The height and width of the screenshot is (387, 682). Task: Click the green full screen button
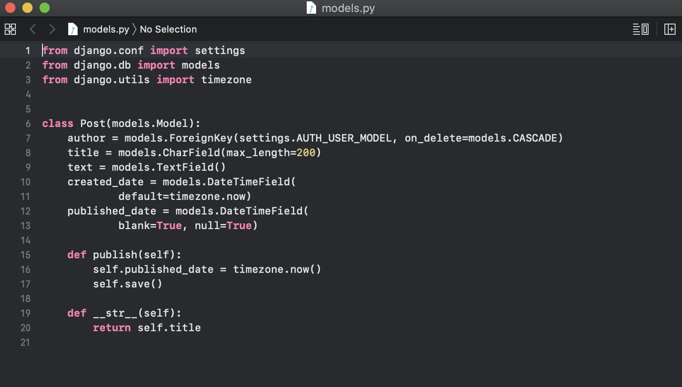[45, 8]
